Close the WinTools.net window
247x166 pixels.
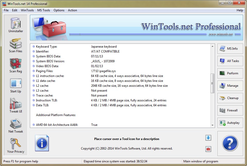pyautogui.click(x=239, y=3)
